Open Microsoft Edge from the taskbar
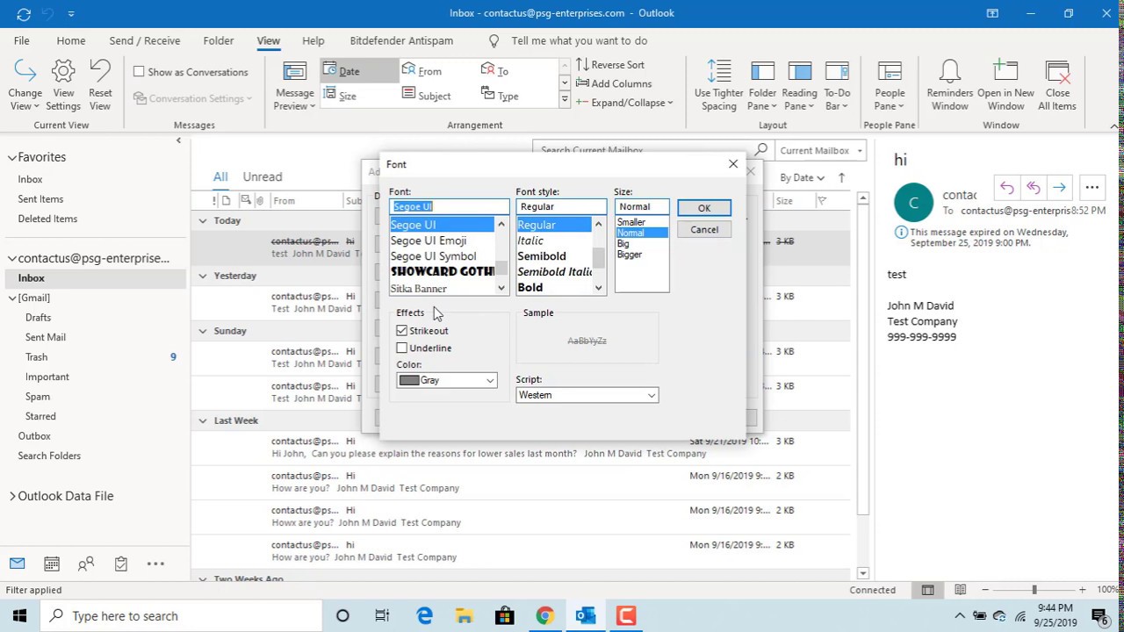 [x=424, y=615]
